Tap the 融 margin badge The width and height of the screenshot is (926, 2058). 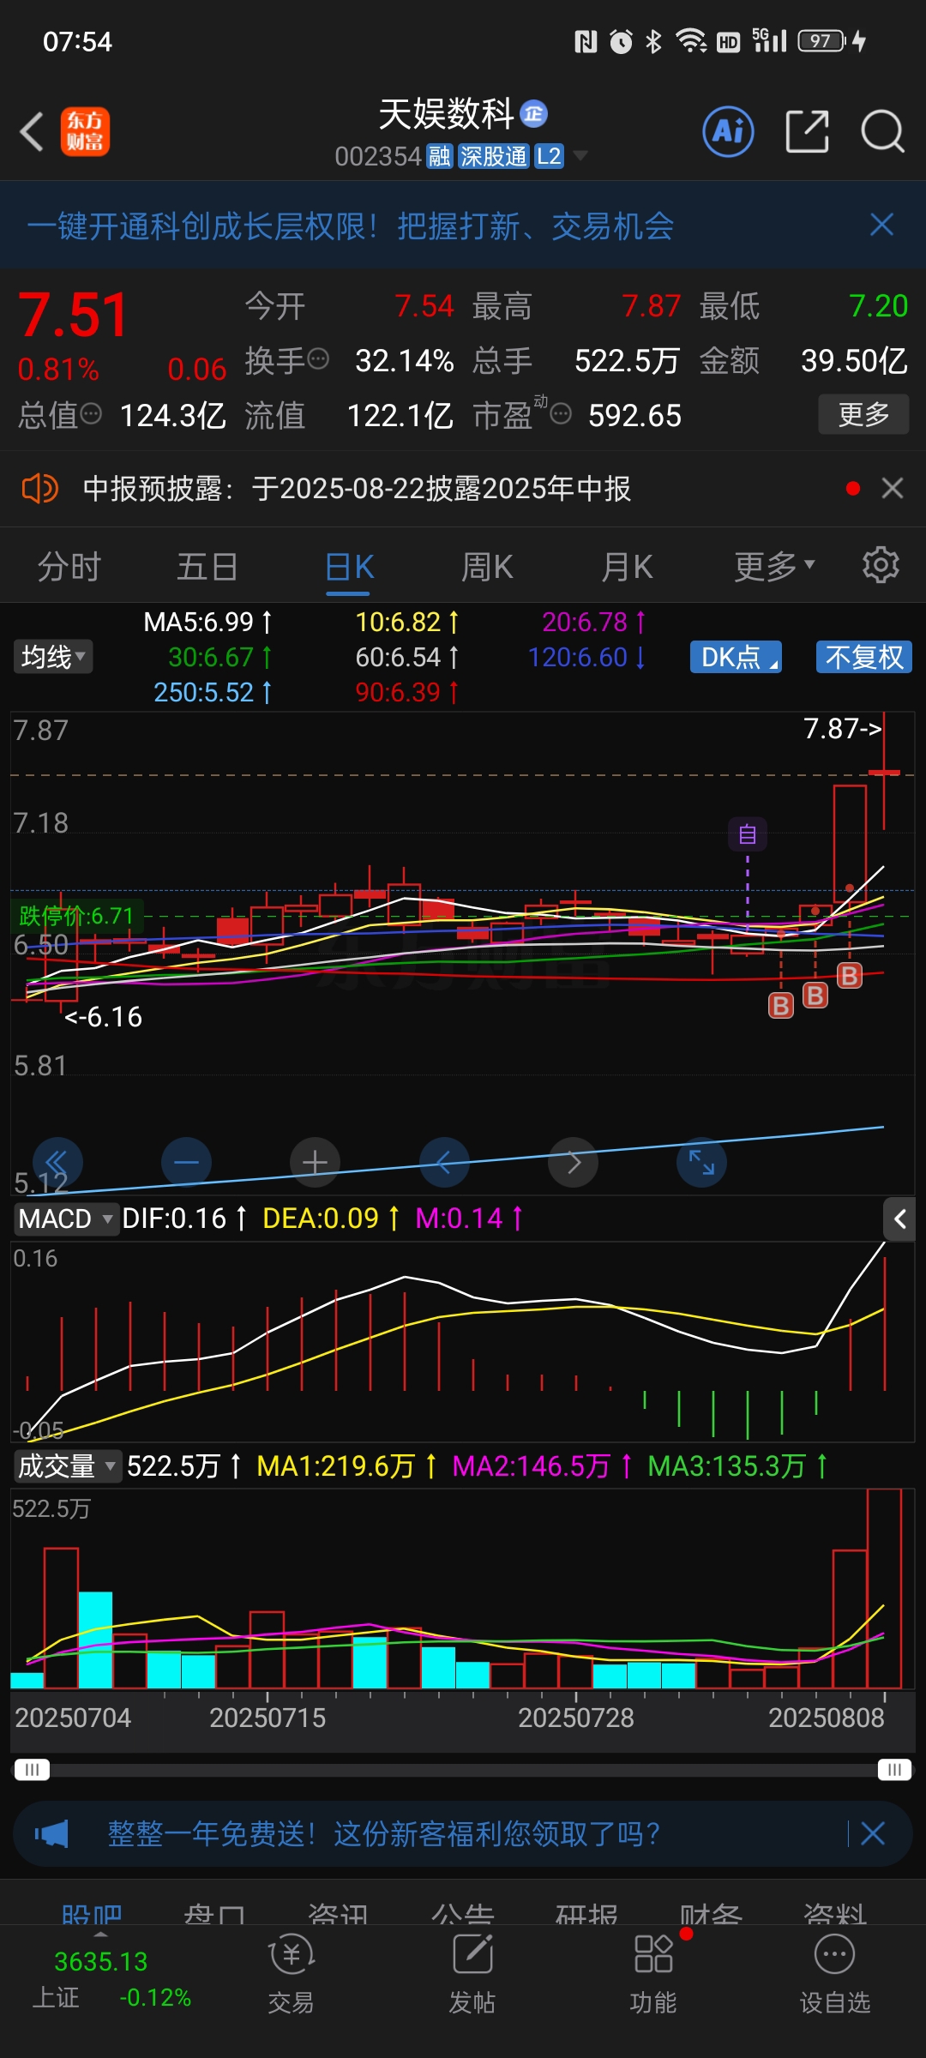(440, 156)
